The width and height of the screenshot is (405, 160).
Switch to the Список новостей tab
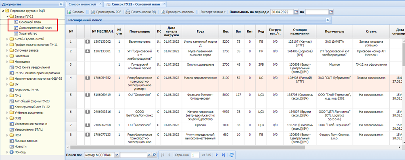tap(82, 4)
